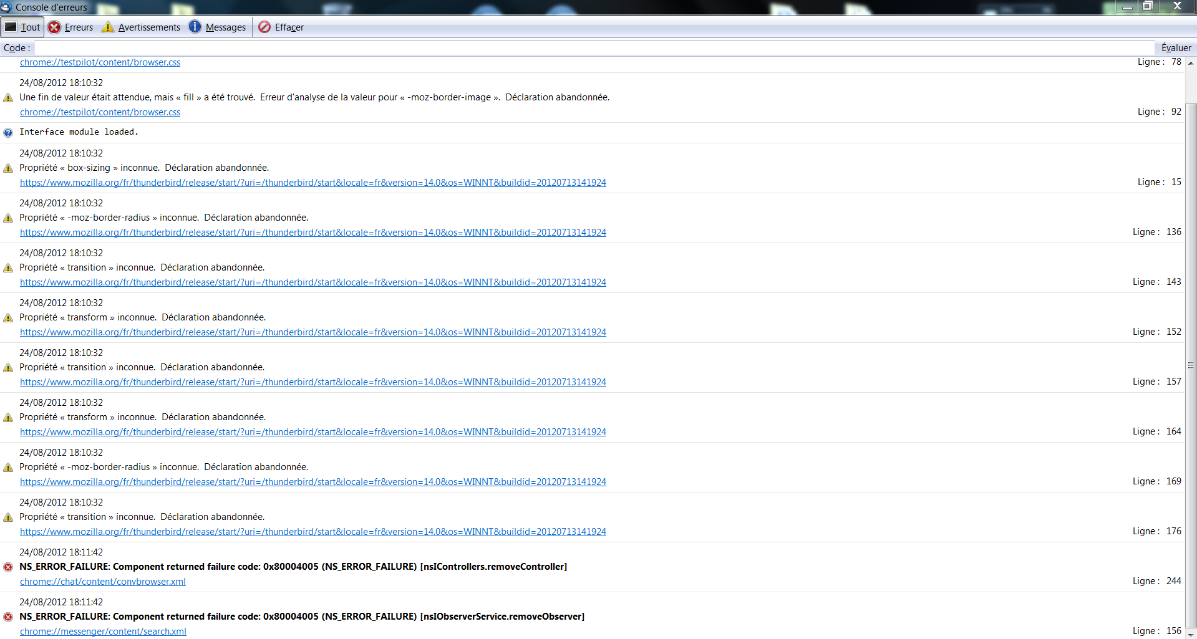Open the chrome://messenger/content/search.xml link
This screenshot has height=639, width=1197.
[x=103, y=632]
